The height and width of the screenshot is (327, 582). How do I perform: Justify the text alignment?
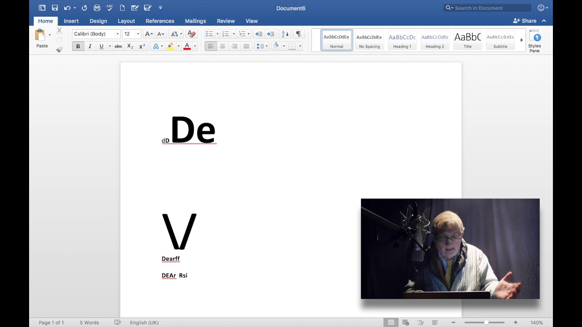246,46
